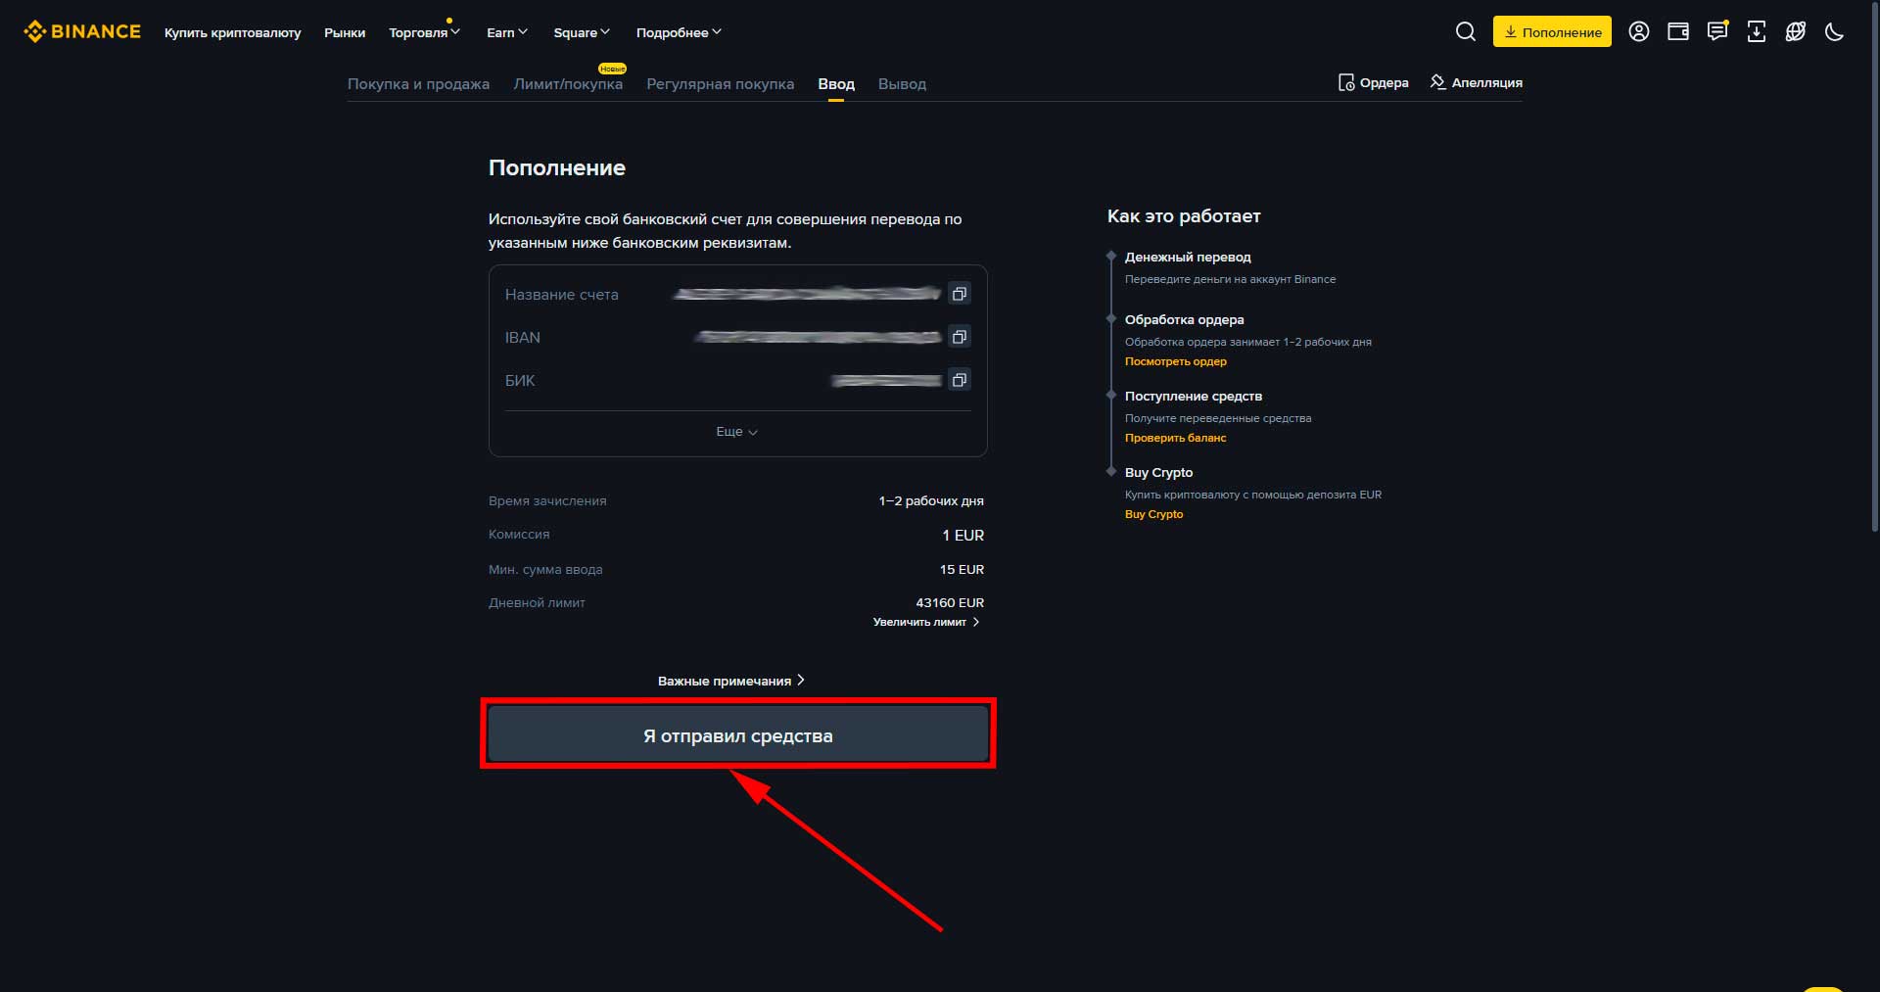Click the Пополнение page heading

point(557,167)
